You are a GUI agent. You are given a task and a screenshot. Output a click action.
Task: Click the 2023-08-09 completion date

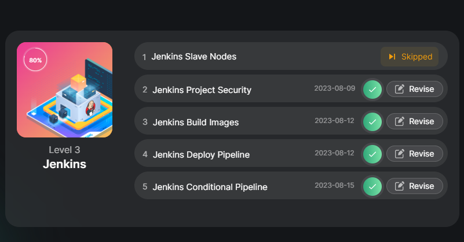pyautogui.click(x=334, y=88)
